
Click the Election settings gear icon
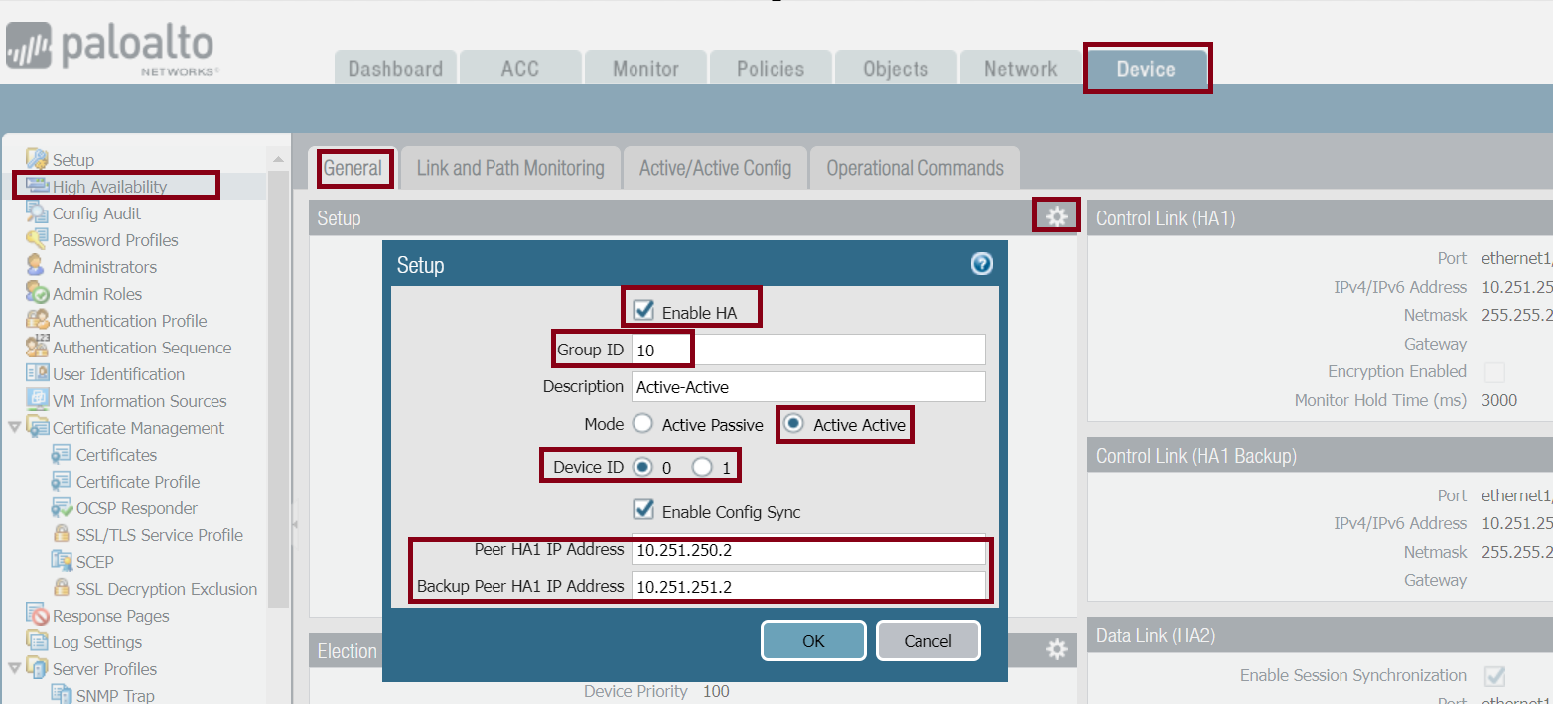click(x=1056, y=649)
